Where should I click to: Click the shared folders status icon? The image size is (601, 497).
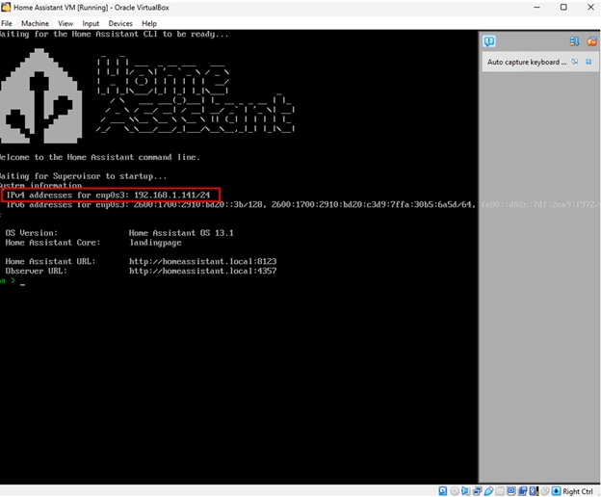click(500, 491)
